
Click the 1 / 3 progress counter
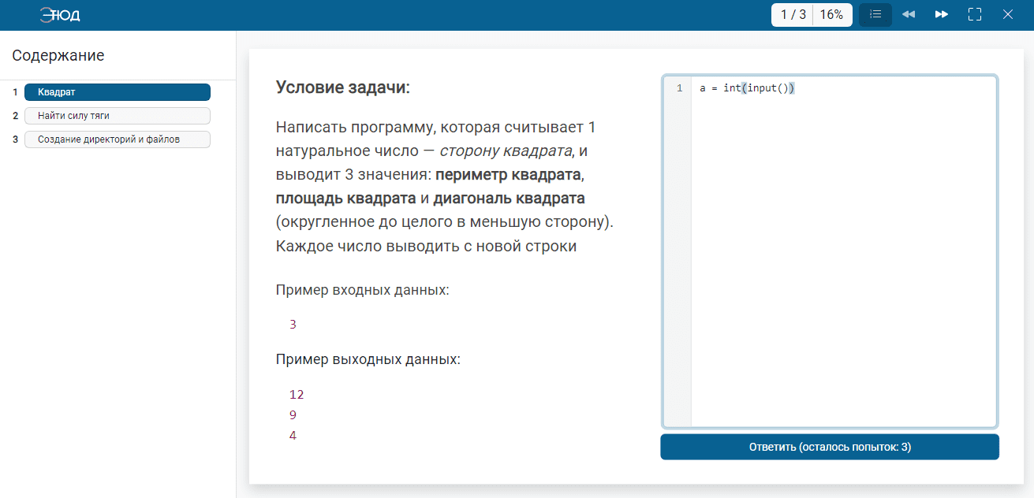point(793,14)
